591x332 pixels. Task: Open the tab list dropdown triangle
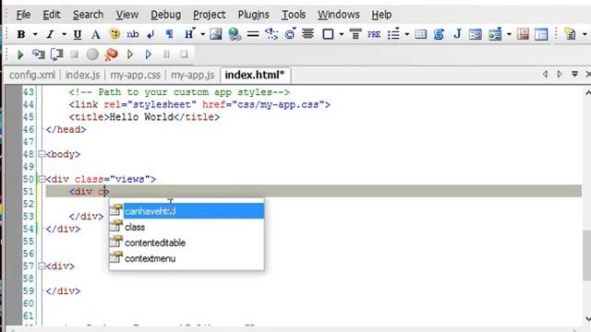click(x=574, y=74)
